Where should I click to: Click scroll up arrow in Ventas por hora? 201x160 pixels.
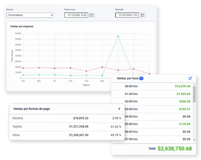click(x=194, y=85)
